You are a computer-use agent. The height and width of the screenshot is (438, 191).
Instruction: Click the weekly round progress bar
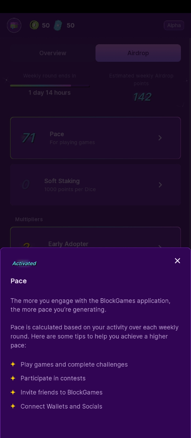(50, 85)
